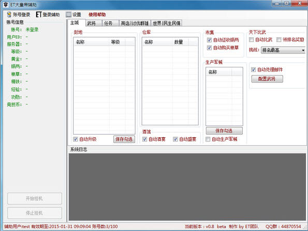308x231 pixels.
Task: Click the 用户ID label
Action: tap(14, 37)
